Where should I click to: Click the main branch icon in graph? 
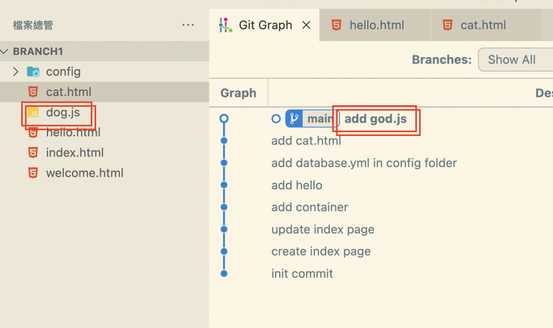point(294,119)
